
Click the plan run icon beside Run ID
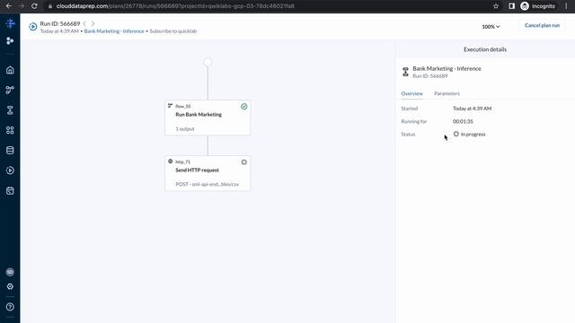[x=33, y=26]
